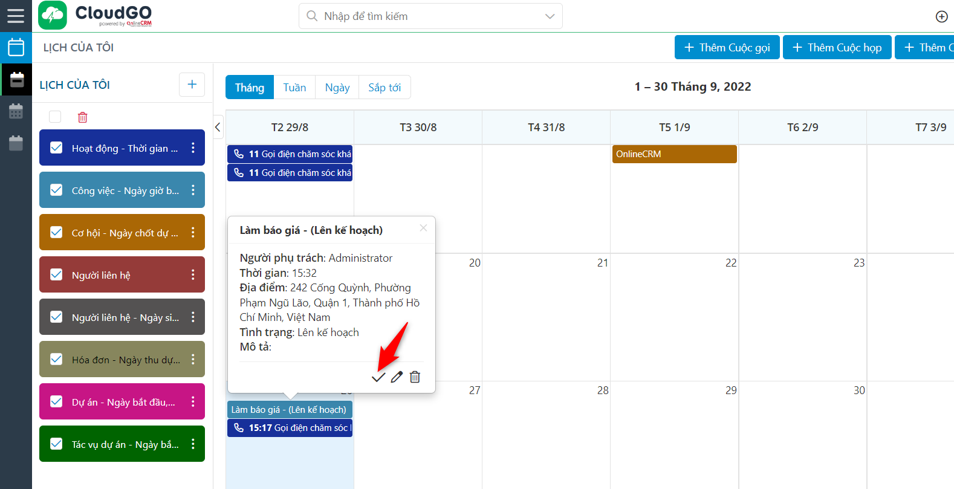Open the three-dot menu on 'Cơ hội' calendar
This screenshot has height=489, width=954.
point(193,232)
